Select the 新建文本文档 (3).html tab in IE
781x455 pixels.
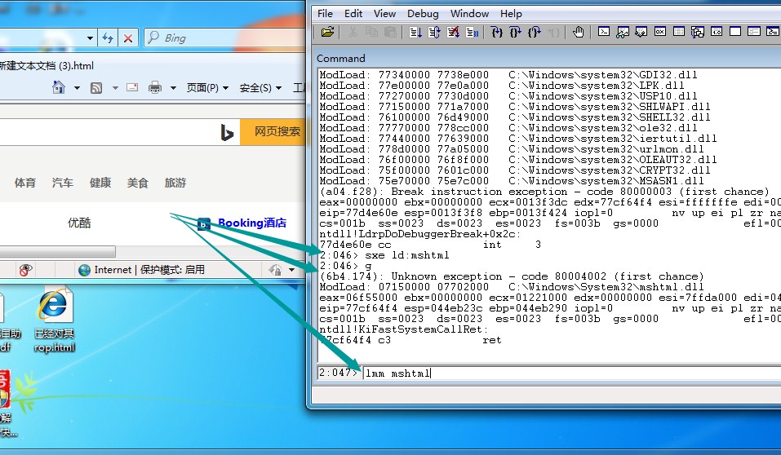(x=47, y=66)
